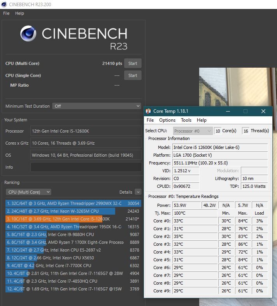Open Core Temp Tools menu
Screen dimensions: 277x306
[x=186, y=120]
